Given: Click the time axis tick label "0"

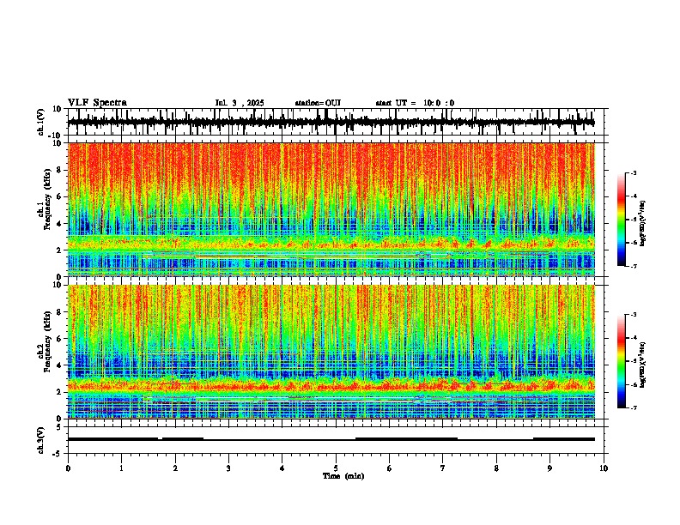Looking at the screenshot, I should point(68,468).
